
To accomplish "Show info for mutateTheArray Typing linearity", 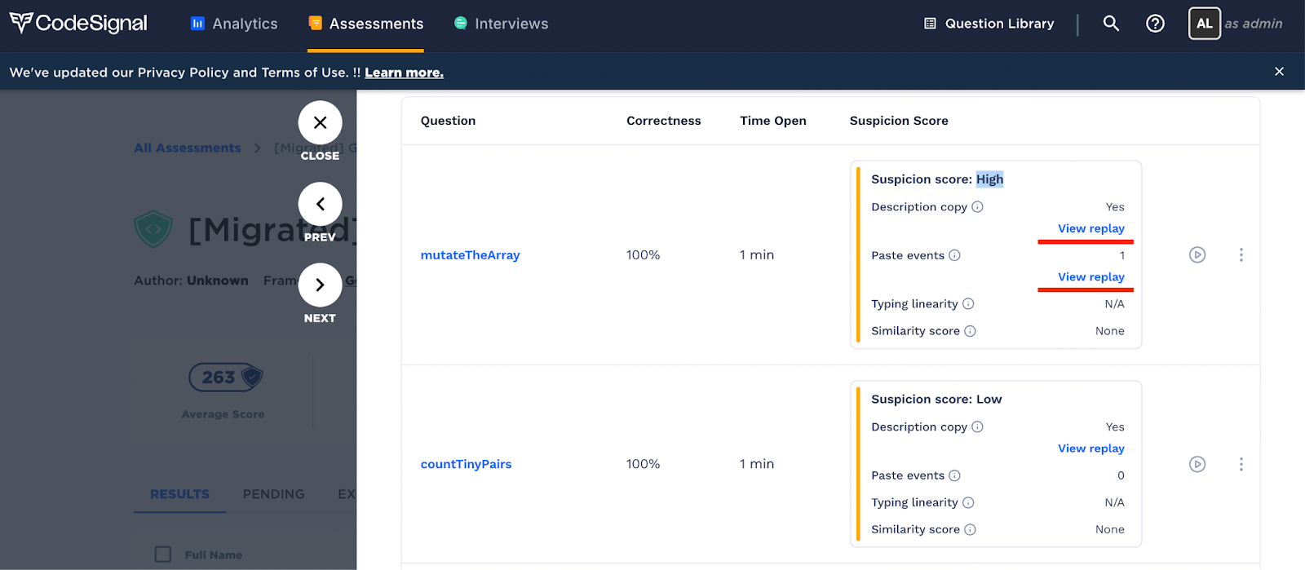I will coord(968,304).
